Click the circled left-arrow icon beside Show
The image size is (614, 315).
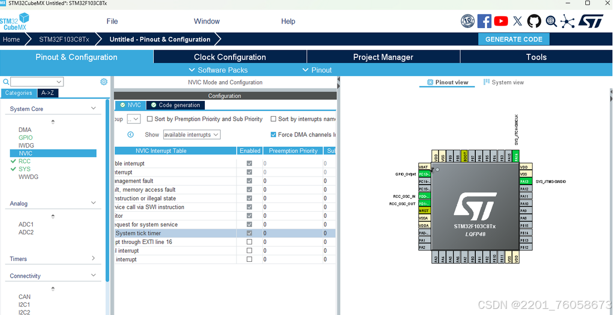click(131, 134)
